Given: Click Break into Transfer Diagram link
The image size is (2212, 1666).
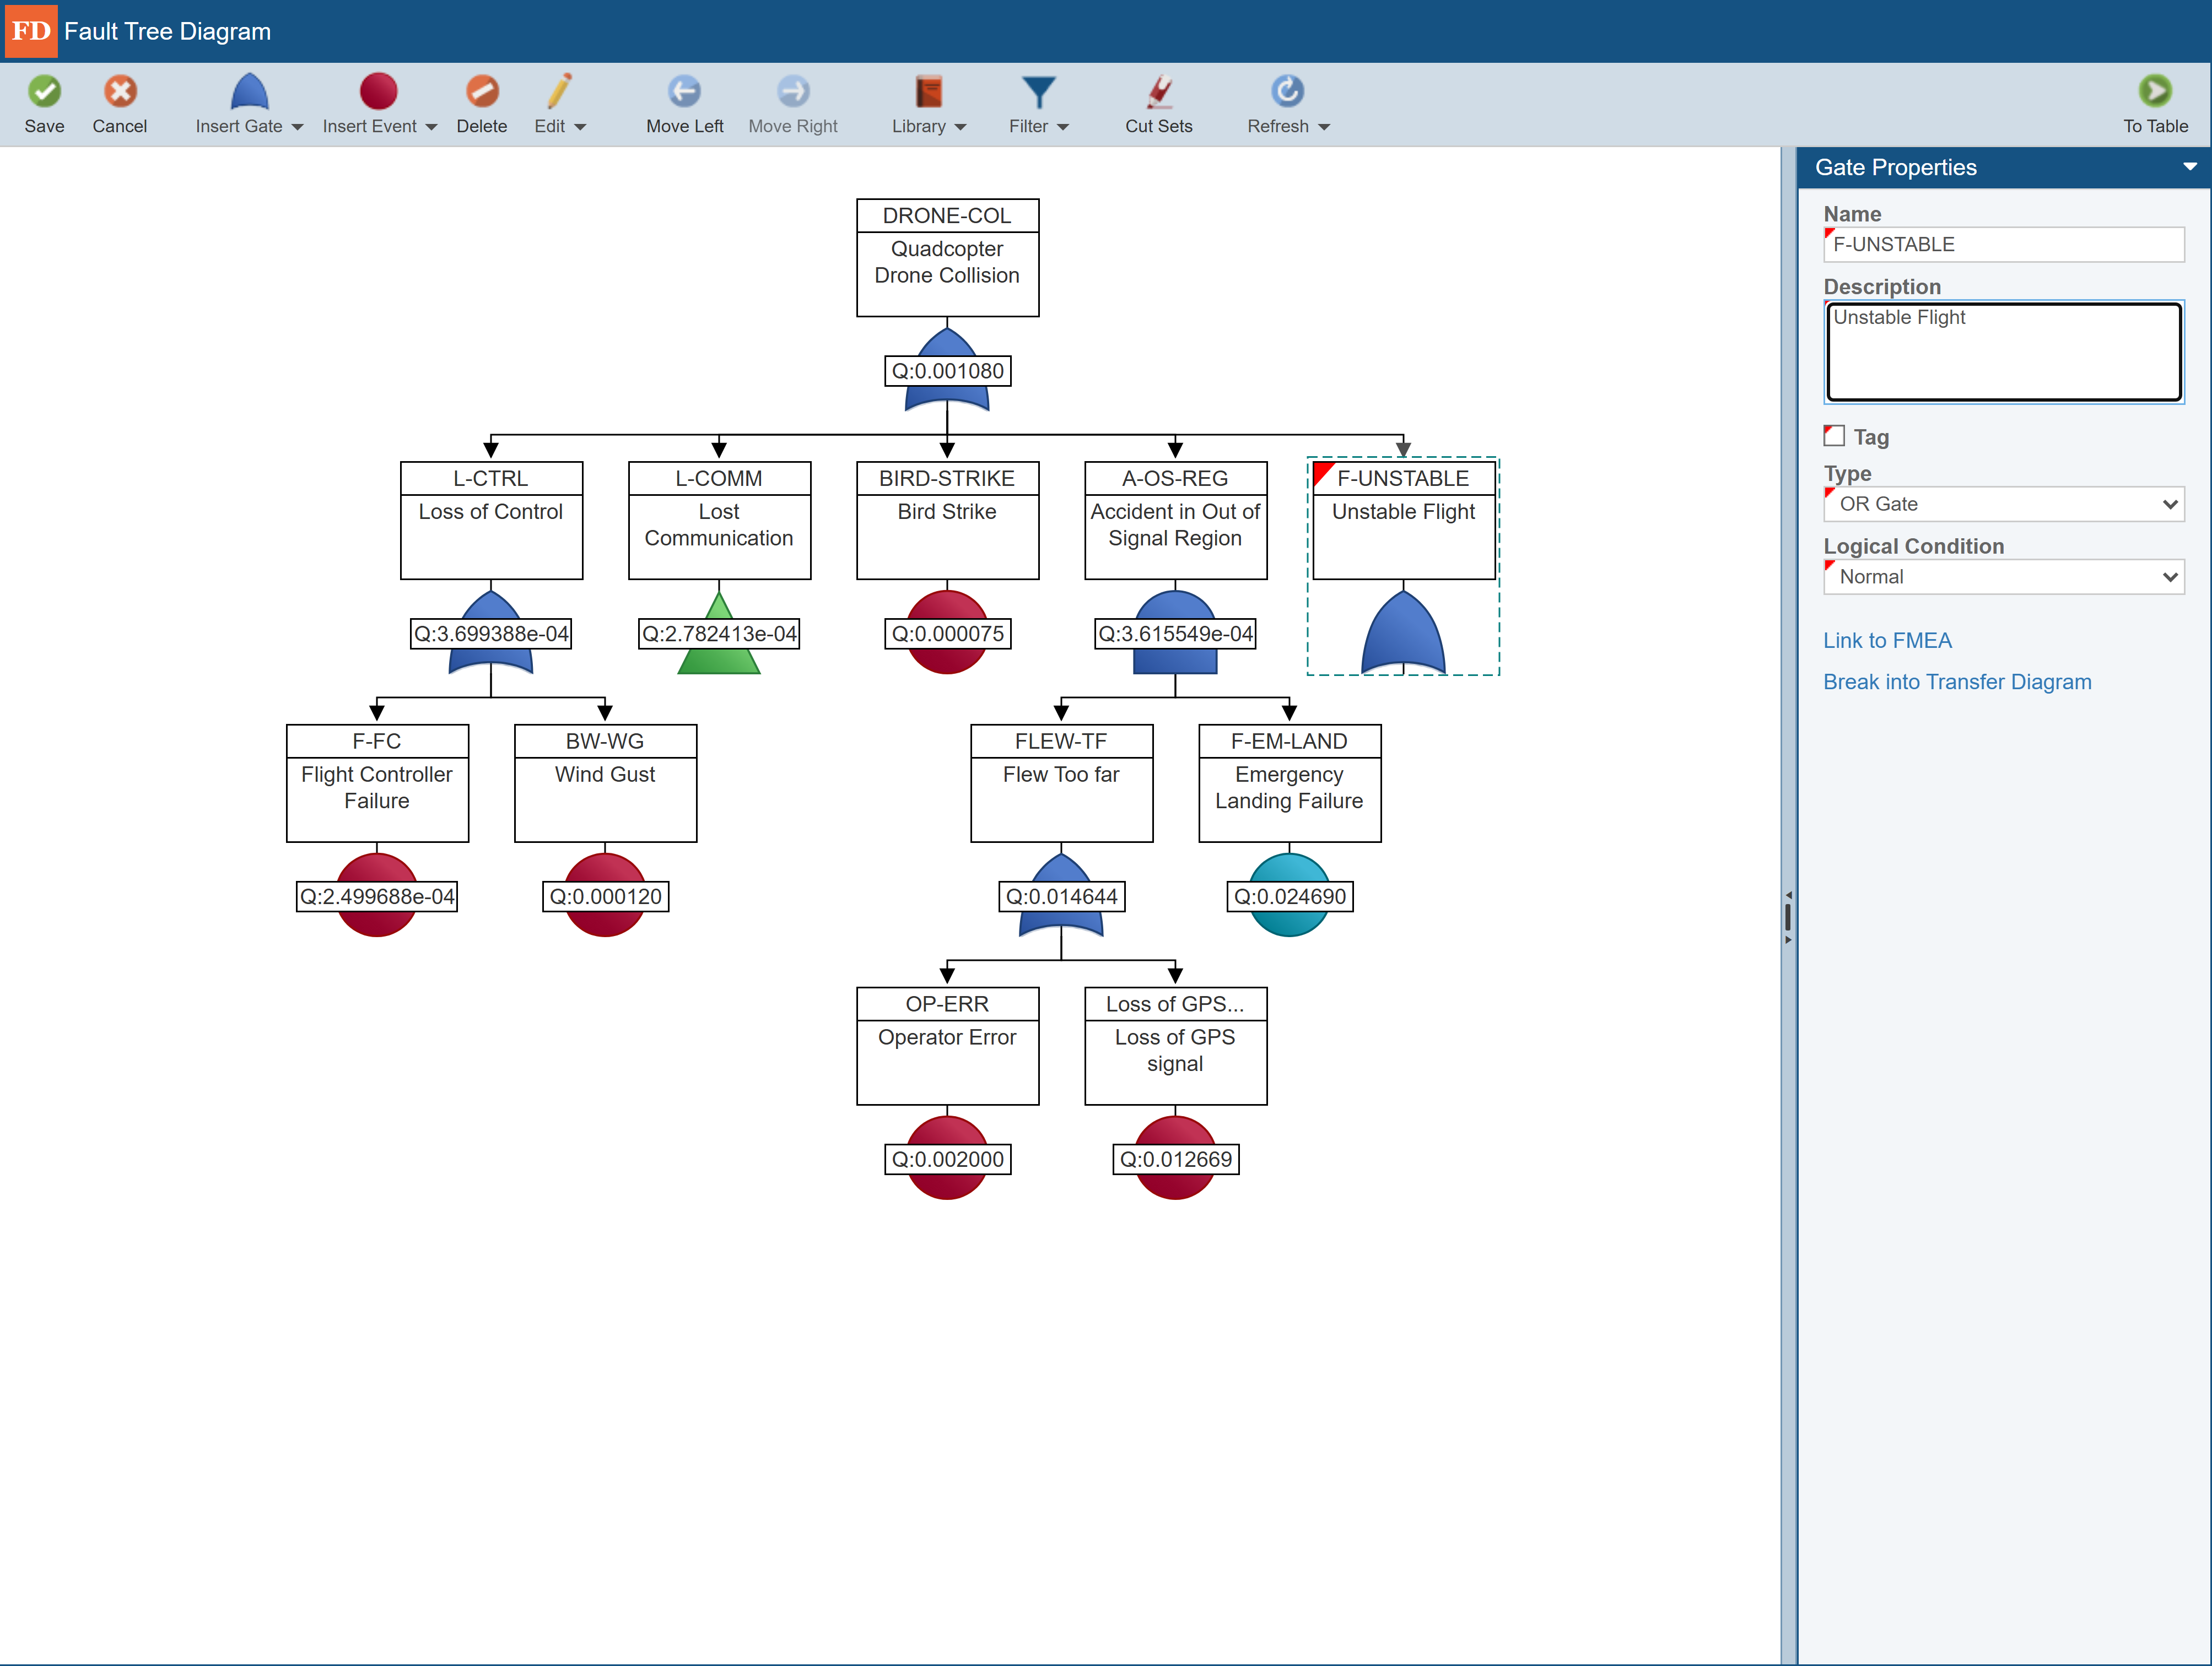Looking at the screenshot, I should (1956, 682).
